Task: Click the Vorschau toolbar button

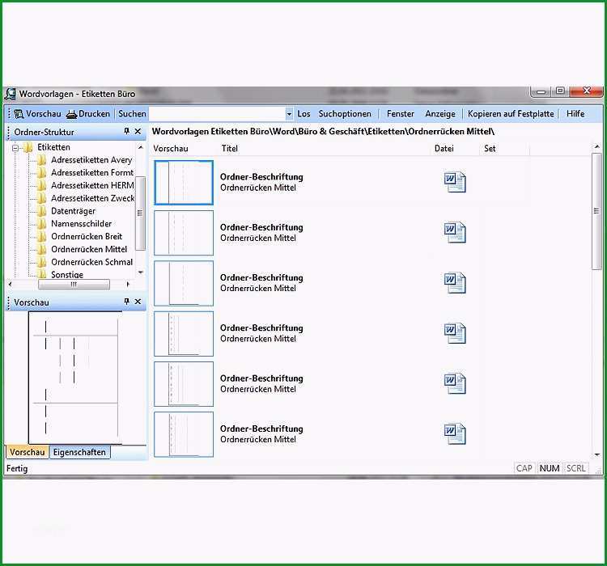Action: 37,114
